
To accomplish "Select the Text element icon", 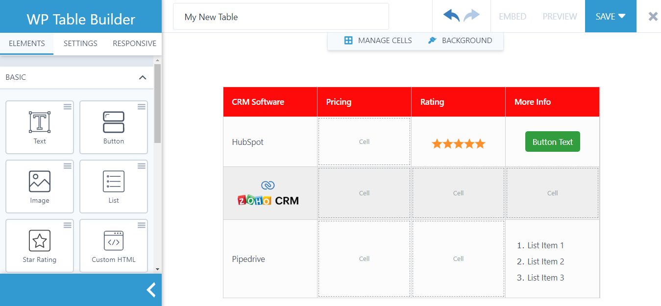I will (x=40, y=122).
